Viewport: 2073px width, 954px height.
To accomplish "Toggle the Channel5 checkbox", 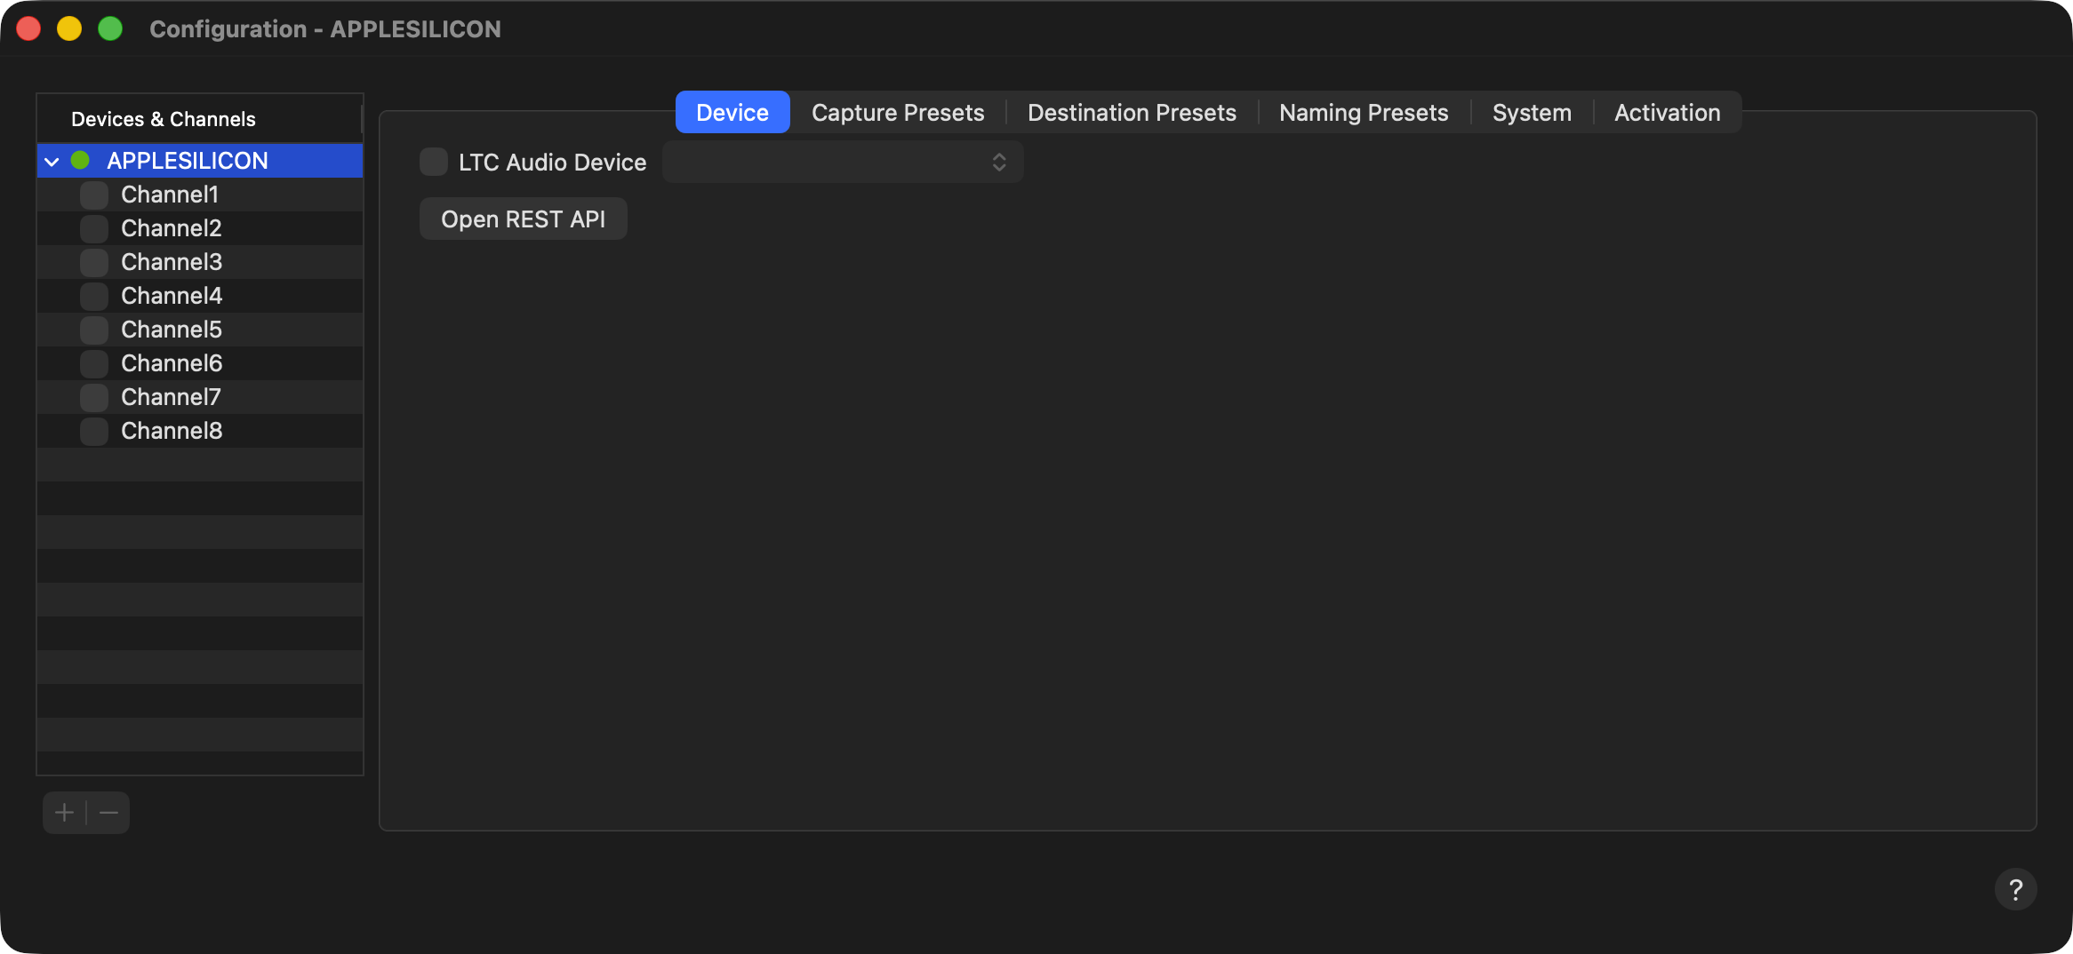I will (x=94, y=330).
